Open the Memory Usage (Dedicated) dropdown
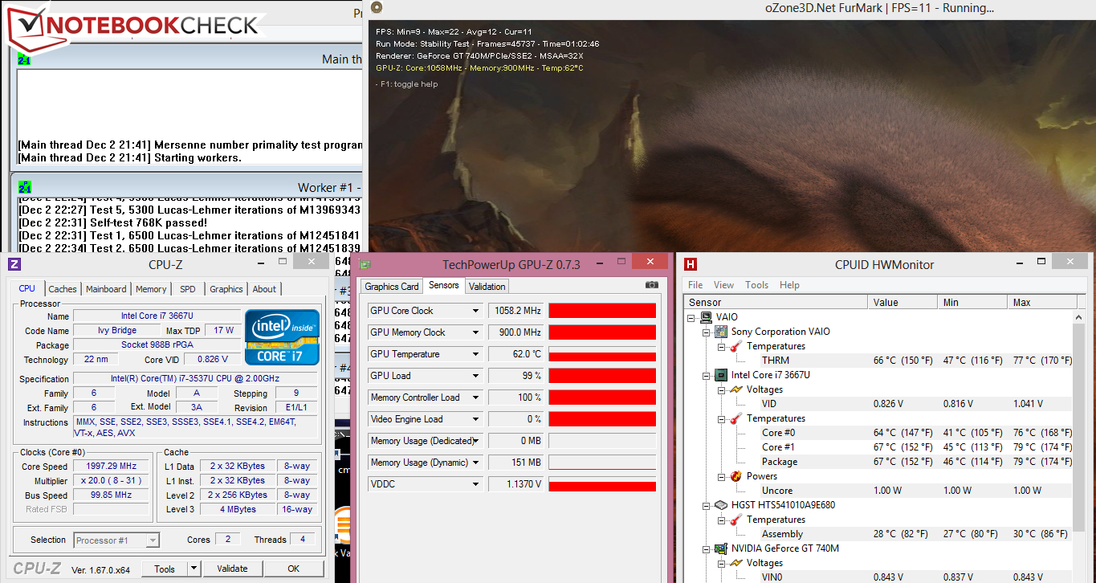 tap(475, 441)
